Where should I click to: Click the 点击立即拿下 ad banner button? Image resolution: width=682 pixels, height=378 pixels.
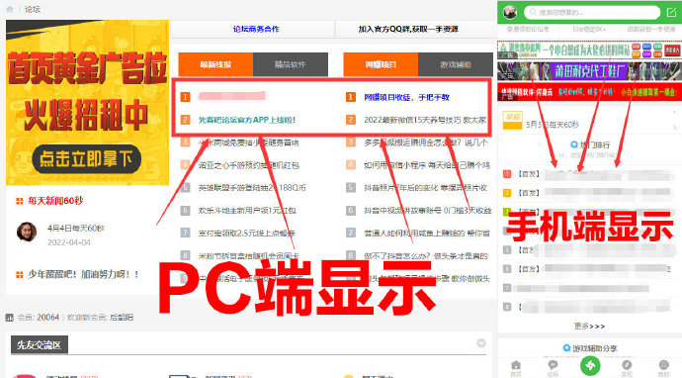point(86,159)
